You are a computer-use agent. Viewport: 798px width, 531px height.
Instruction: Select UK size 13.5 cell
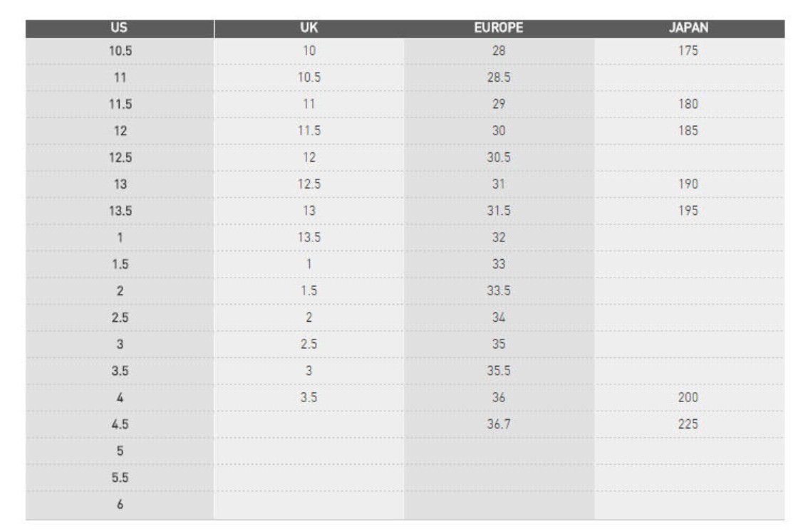tap(309, 238)
